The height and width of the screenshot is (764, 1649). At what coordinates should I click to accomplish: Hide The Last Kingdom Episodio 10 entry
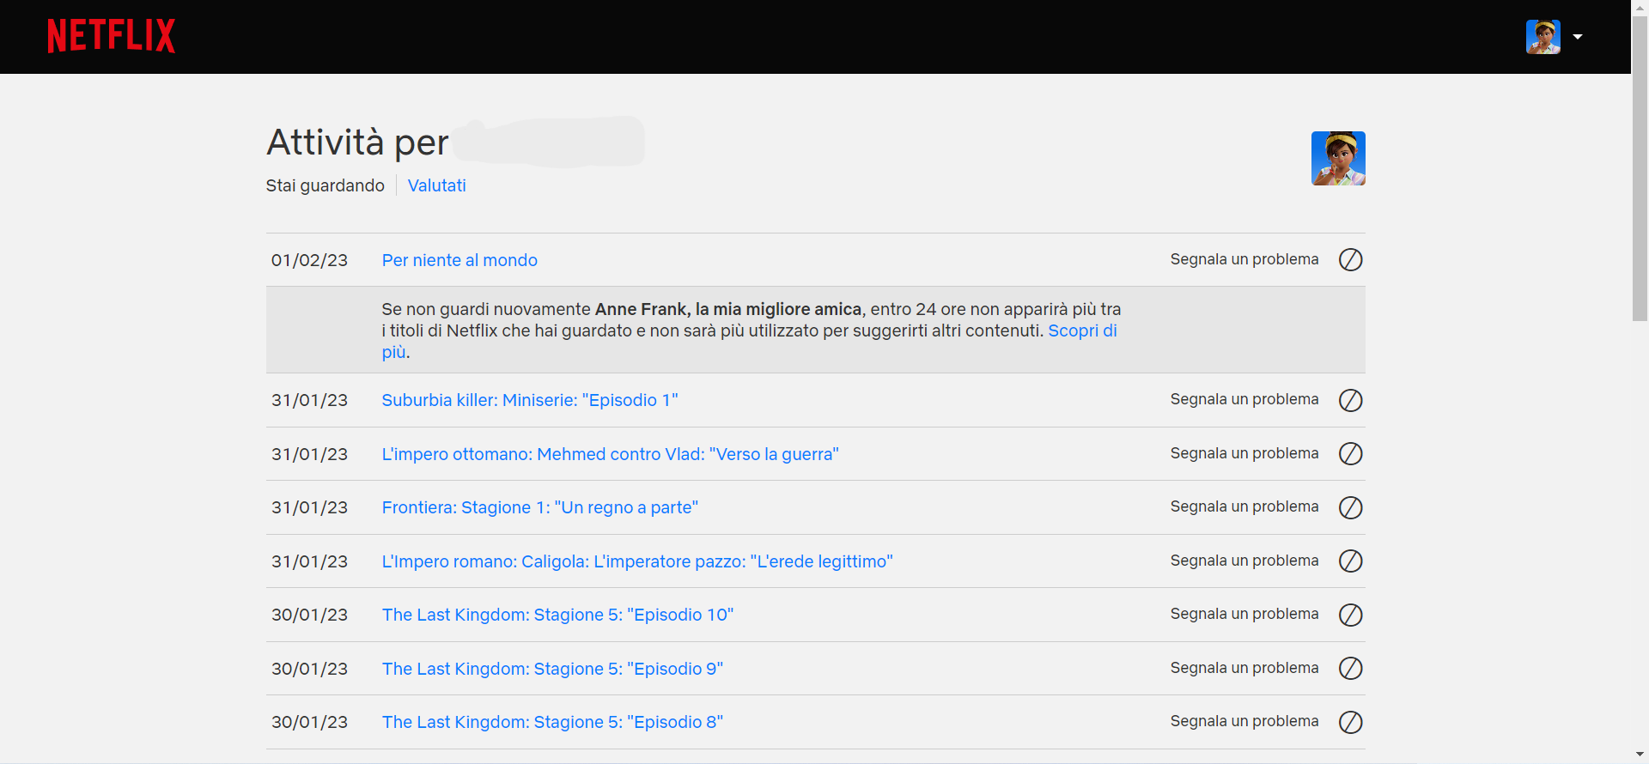[x=1350, y=615]
